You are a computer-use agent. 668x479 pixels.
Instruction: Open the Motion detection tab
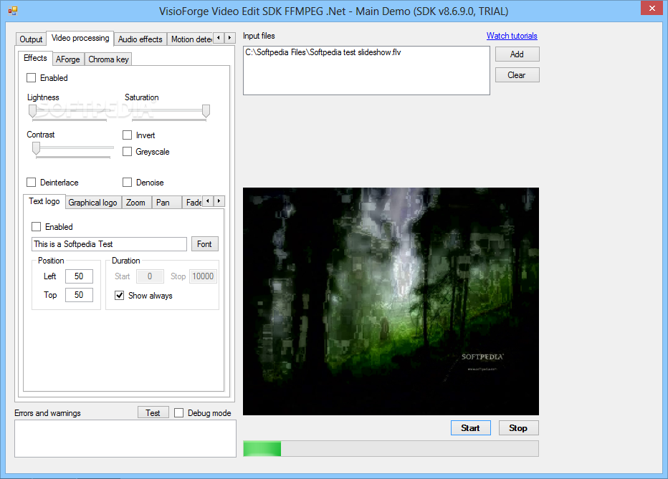tap(191, 39)
